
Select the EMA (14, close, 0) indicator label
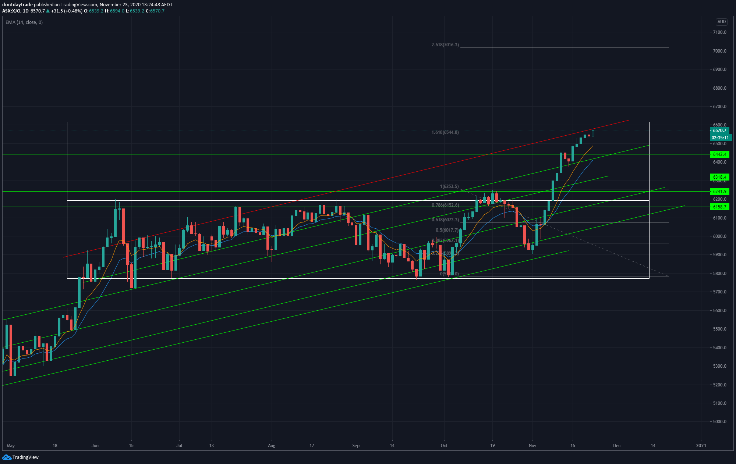tap(24, 22)
